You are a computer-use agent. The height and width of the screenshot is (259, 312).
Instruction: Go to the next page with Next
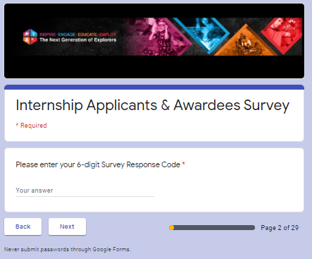pos(67,227)
